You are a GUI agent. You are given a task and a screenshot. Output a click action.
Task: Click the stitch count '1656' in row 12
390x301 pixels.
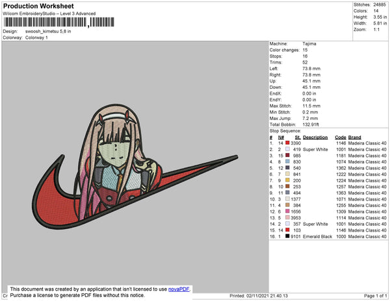[296, 211]
